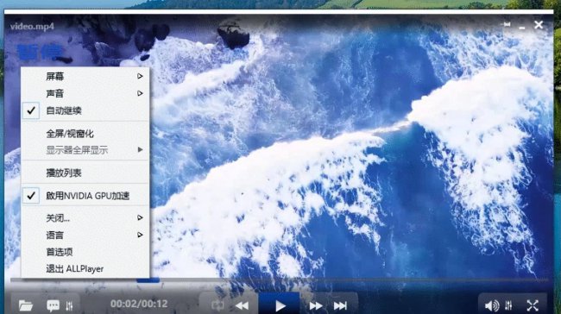Open subtitle settings sliders icon
This screenshot has height=314, width=561.
pos(69,305)
